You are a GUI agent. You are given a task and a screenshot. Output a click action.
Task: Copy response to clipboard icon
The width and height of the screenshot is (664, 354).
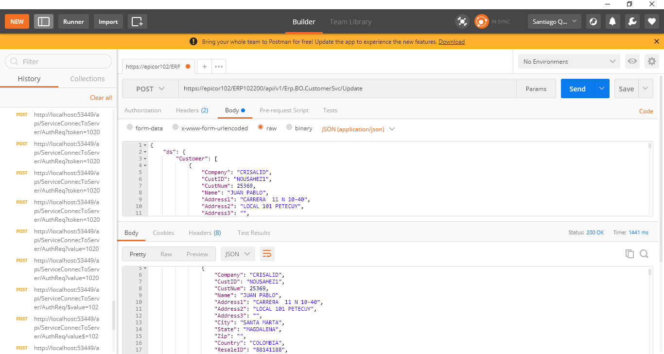[x=629, y=254]
